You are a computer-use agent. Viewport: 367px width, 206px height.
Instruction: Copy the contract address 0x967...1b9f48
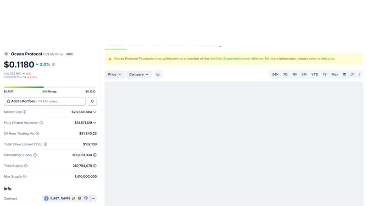click(73, 198)
